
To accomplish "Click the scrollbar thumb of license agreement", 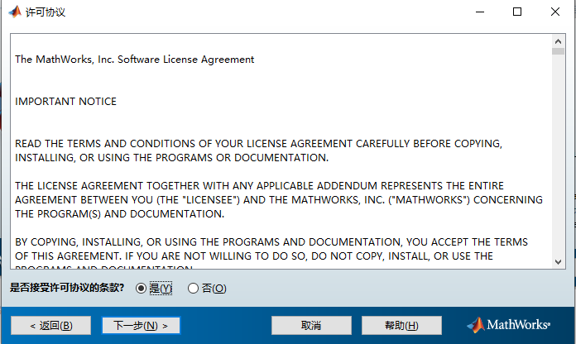I will coord(558,51).
